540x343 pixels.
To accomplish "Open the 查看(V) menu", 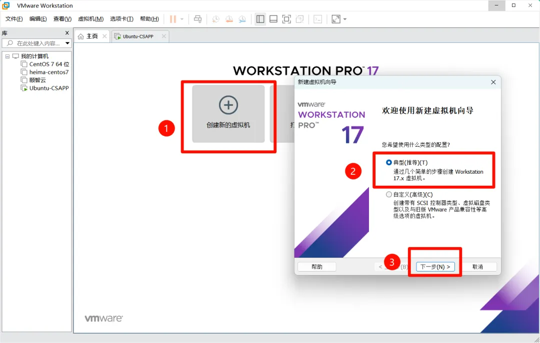I will pyautogui.click(x=62, y=19).
